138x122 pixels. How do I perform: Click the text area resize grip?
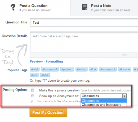[x=125, y=55]
